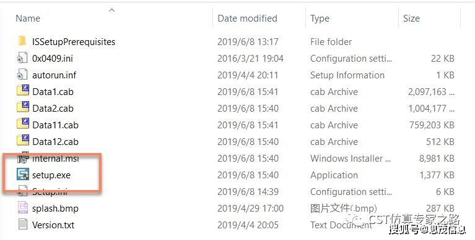
Task: Sort by the Date modified column header
Action: pyautogui.click(x=247, y=19)
